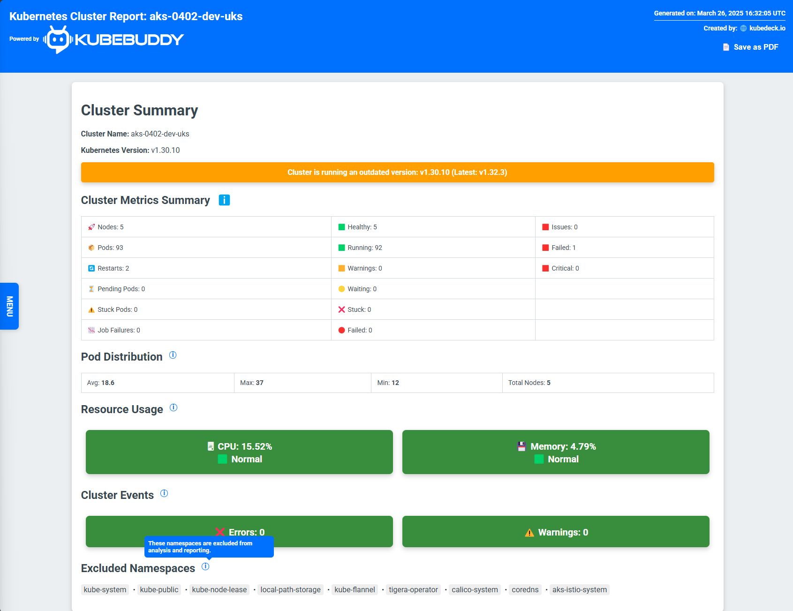793x611 pixels.
Task: Click the kube-public namespace tag
Action: click(159, 589)
